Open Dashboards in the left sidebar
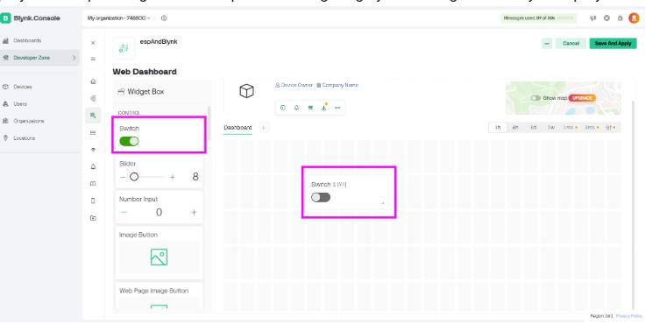This screenshot has width=645, height=324. click(x=27, y=40)
